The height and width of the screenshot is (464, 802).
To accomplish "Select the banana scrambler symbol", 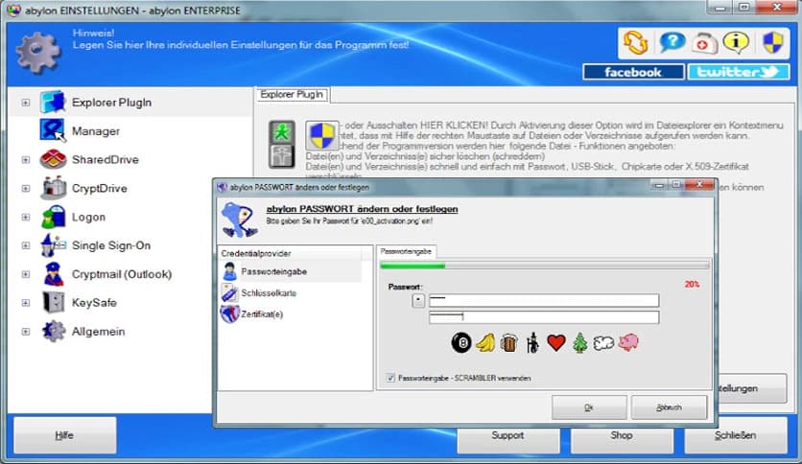I will [x=484, y=342].
